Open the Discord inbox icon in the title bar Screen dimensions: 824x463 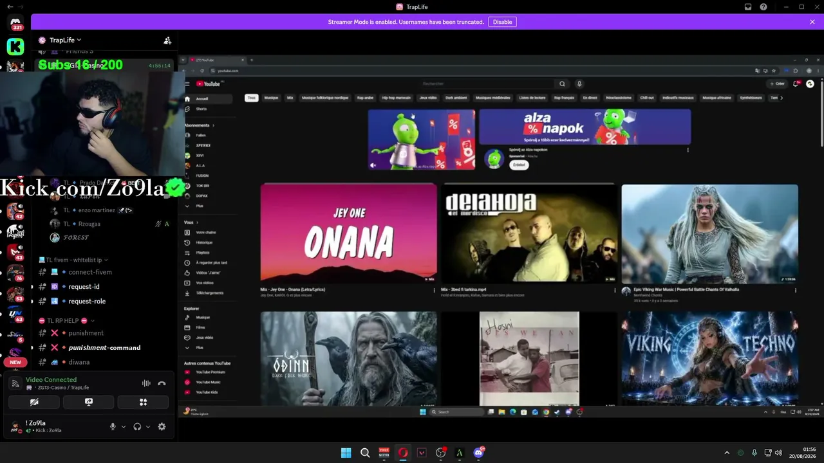click(x=748, y=7)
